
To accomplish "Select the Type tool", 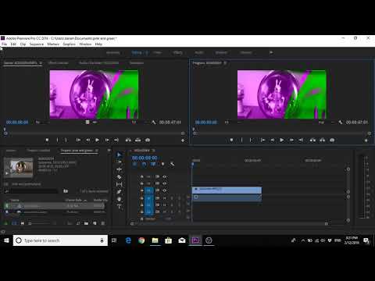I will (x=119, y=207).
